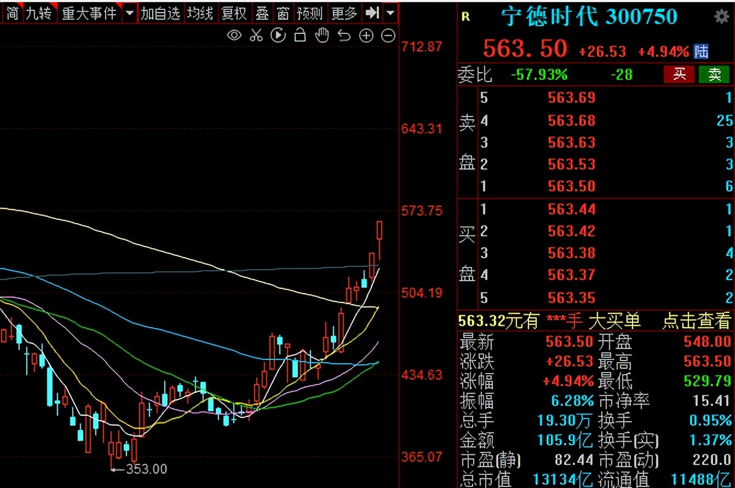This screenshot has width=735, height=488.
Task: Click latest red candlestick on chart
Action: click(x=379, y=240)
